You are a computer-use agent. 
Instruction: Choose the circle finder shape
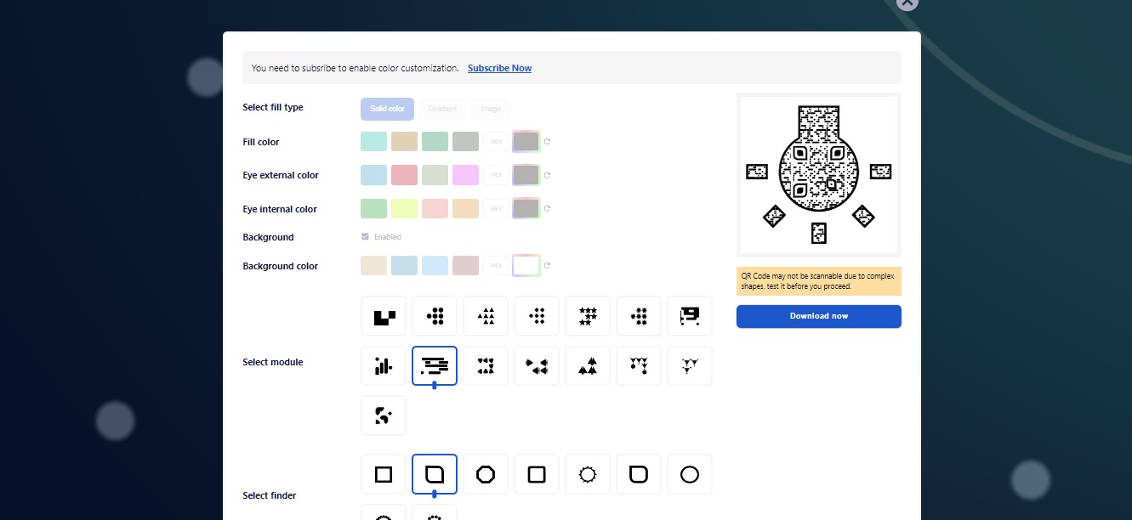[x=690, y=474]
